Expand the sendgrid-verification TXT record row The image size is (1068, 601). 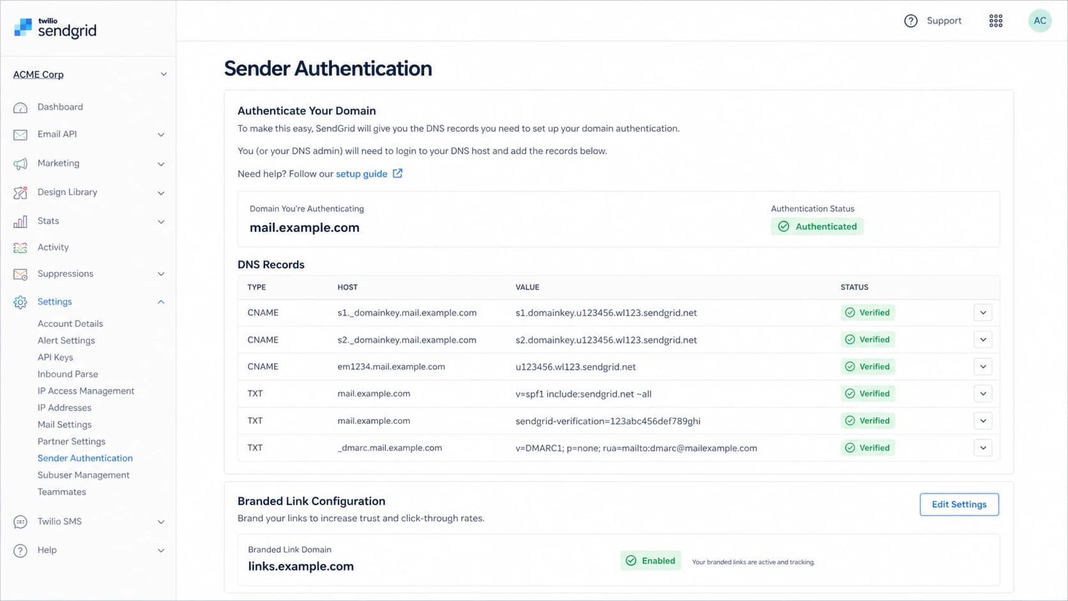[983, 421]
